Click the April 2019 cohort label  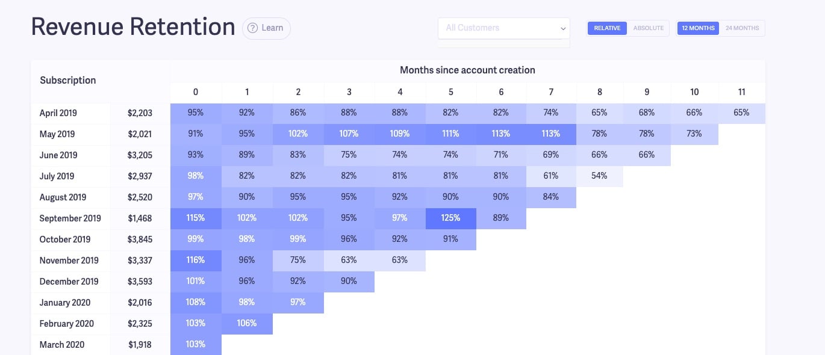58,113
